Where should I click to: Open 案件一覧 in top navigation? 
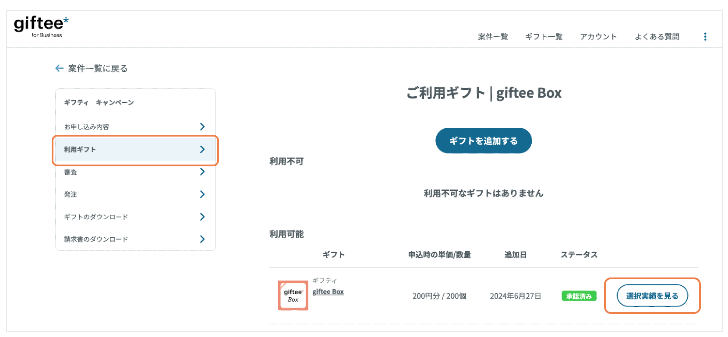493,37
